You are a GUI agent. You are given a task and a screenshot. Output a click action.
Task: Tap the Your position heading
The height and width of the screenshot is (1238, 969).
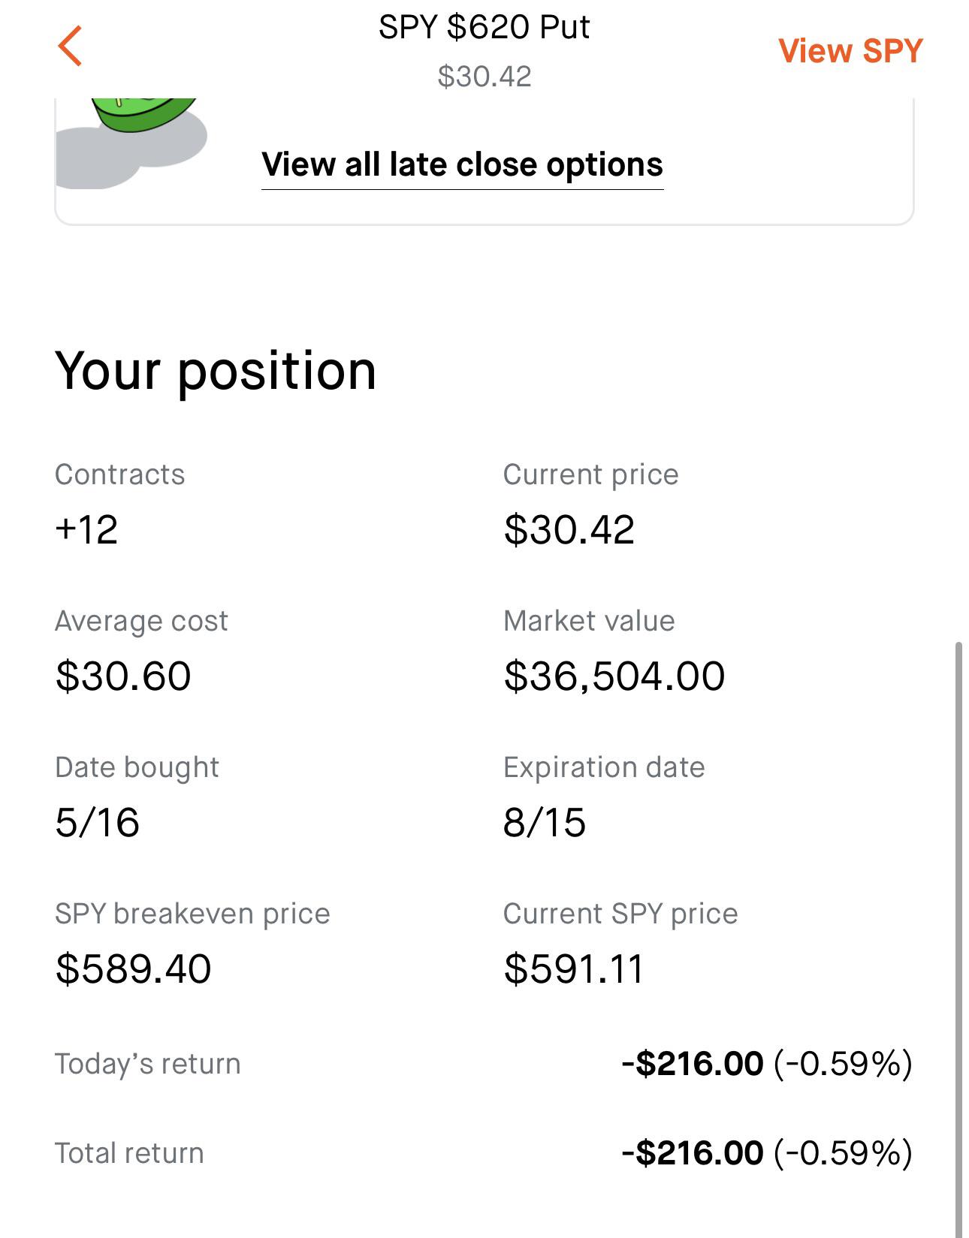(216, 371)
